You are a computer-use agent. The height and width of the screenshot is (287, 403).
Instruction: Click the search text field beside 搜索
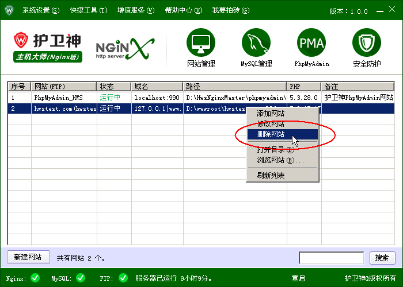point(331,258)
